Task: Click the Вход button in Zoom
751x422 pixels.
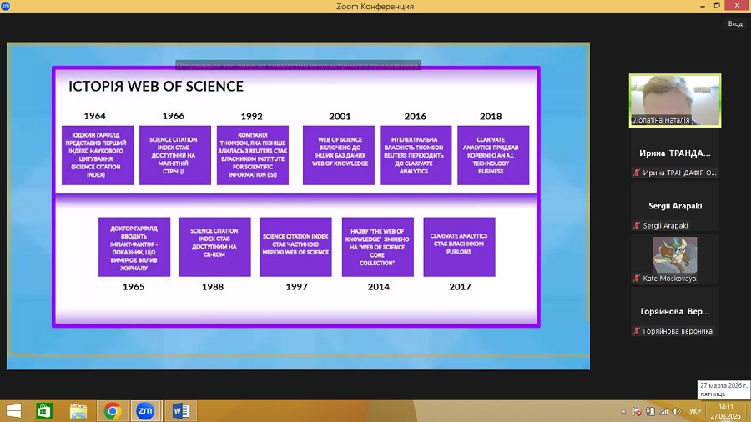Action: (734, 24)
